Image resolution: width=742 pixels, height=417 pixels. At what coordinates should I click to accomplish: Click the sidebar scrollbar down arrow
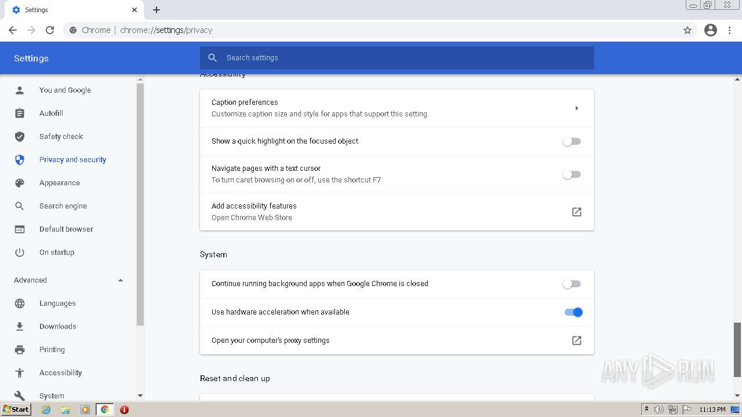(x=140, y=396)
